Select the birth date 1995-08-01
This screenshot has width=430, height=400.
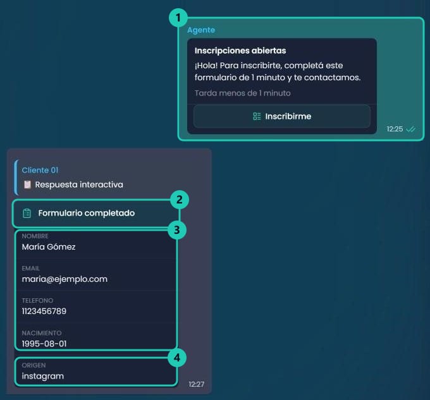[x=44, y=344]
